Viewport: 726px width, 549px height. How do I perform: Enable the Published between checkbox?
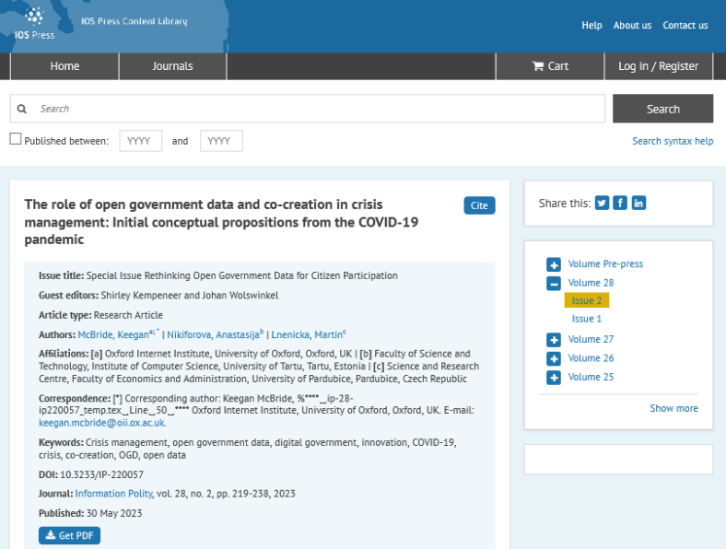click(16, 139)
